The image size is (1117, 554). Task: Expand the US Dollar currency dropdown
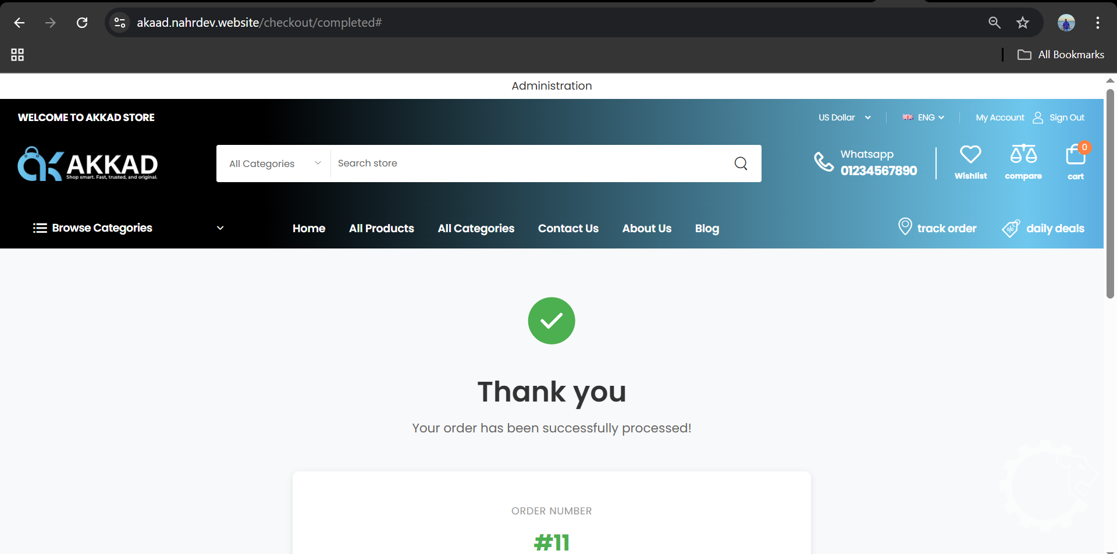[844, 118]
